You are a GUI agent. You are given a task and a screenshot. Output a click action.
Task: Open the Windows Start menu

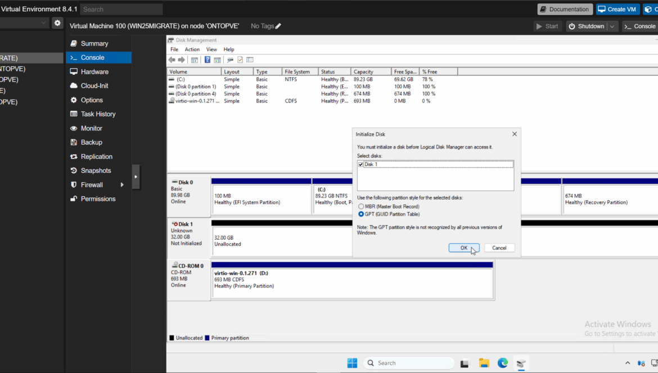tap(353, 363)
